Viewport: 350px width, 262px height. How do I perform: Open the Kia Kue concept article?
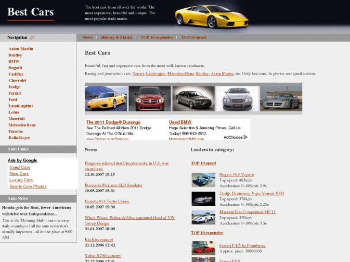(99, 239)
